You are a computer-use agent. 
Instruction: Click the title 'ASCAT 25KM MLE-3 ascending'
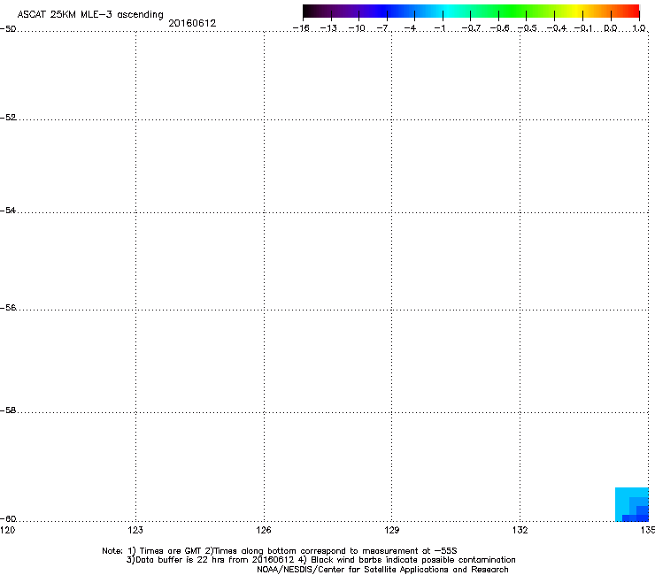coord(90,15)
